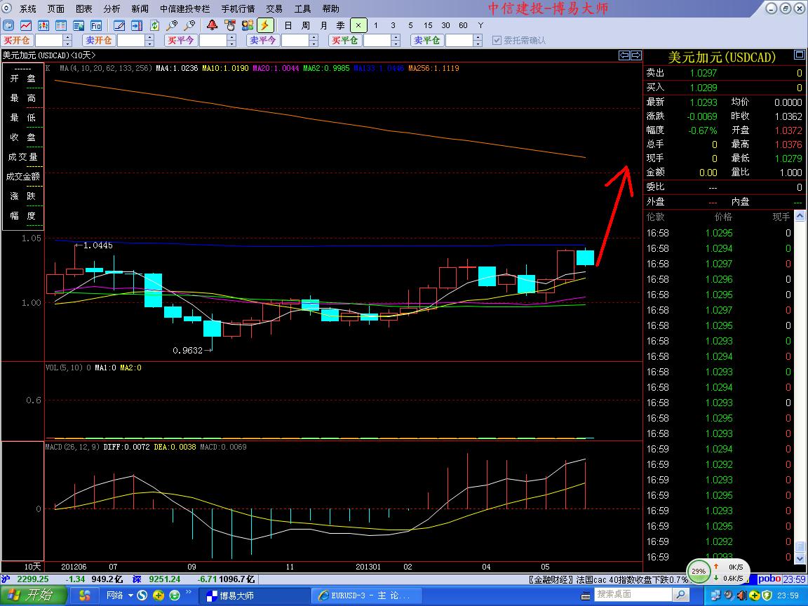Select the 15 minute period
This screenshot has height=606, width=808.
428,25
